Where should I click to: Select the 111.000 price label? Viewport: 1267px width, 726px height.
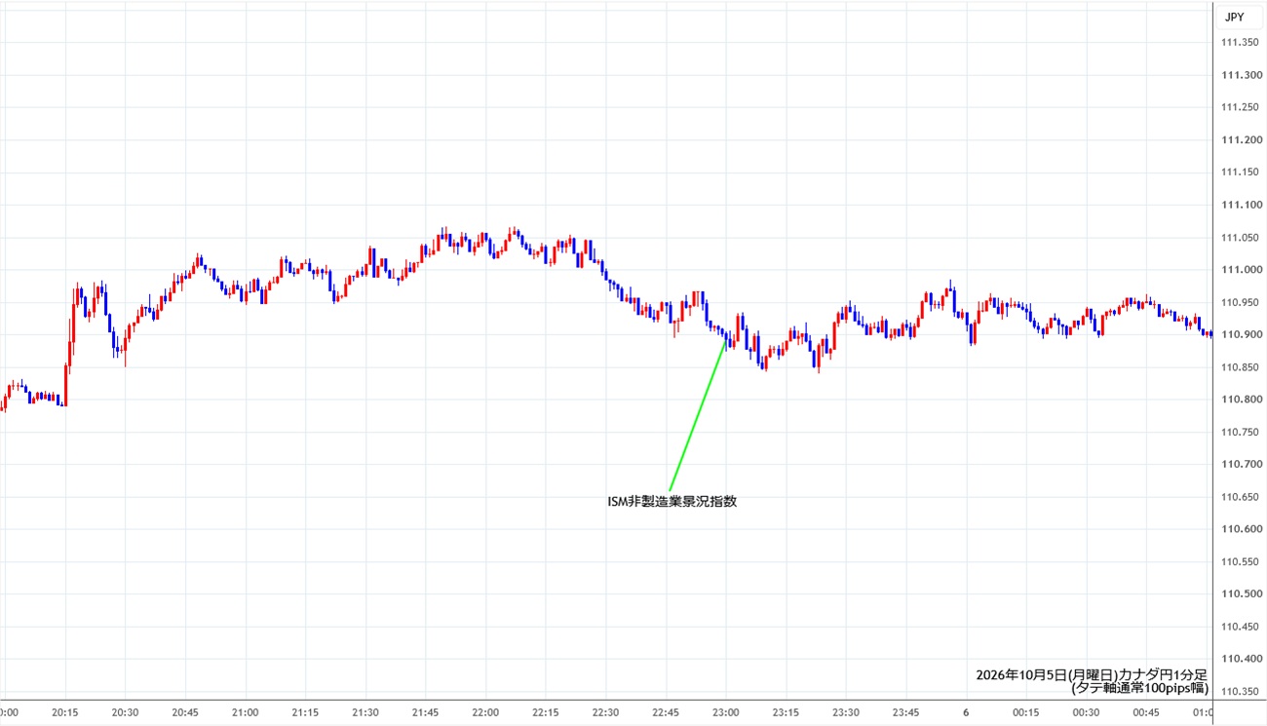[1240, 270]
